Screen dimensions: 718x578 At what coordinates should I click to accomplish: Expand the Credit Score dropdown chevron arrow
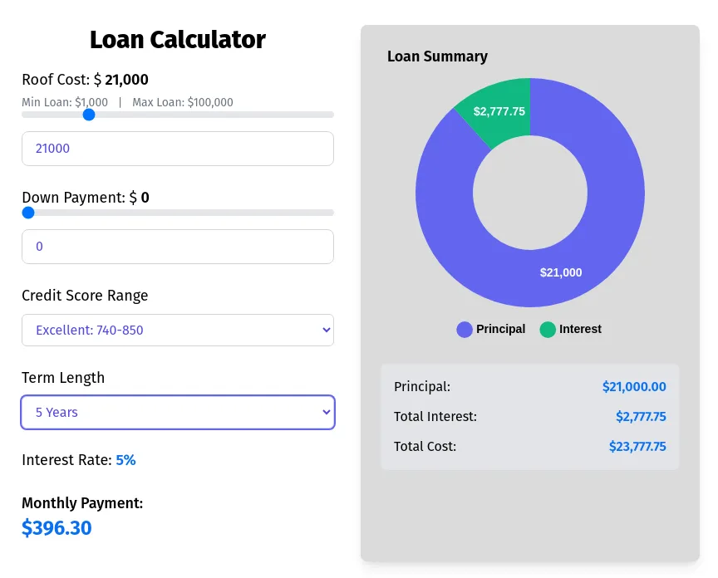[325, 330]
